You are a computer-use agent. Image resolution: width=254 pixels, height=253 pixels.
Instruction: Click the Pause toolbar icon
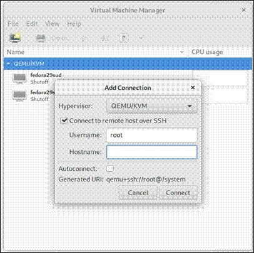pyautogui.click(x=104, y=38)
